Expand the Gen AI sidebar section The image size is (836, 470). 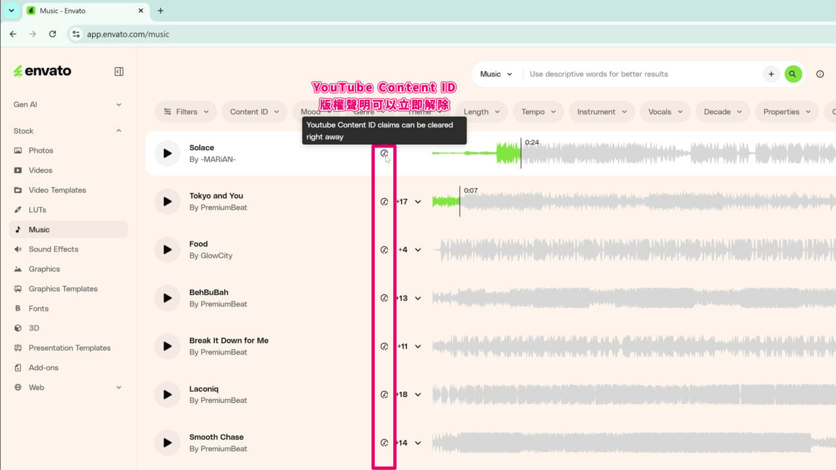pos(68,104)
